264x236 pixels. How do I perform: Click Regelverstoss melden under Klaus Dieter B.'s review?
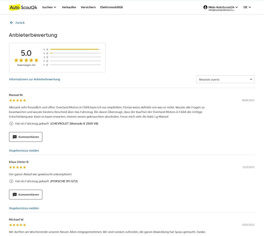tap(24, 208)
